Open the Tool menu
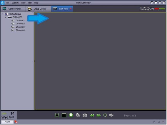167x125 pixels. 30,2
